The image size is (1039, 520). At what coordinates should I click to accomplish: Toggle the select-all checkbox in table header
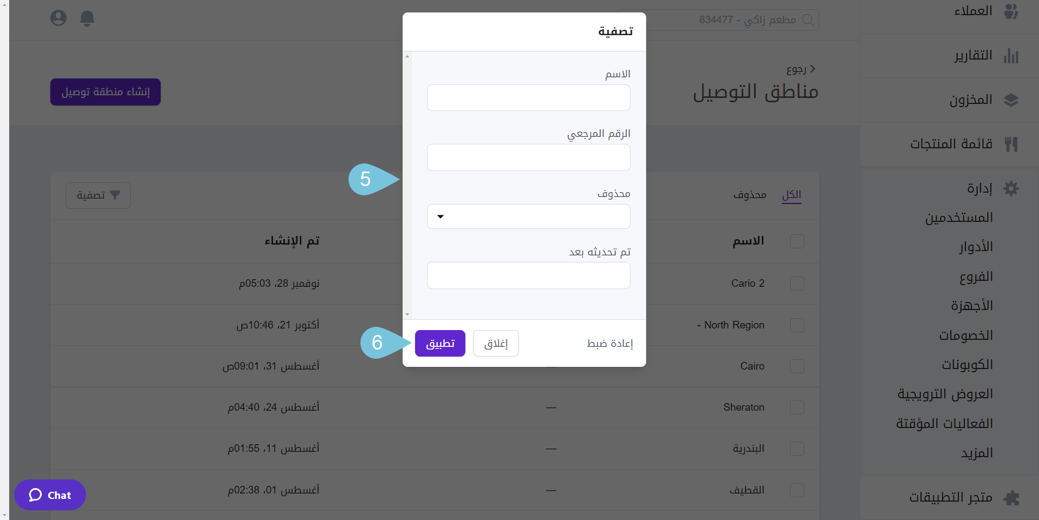tap(797, 241)
